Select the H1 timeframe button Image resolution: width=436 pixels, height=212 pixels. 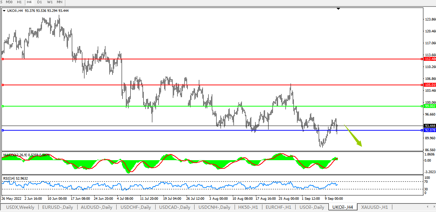coord(19,2)
